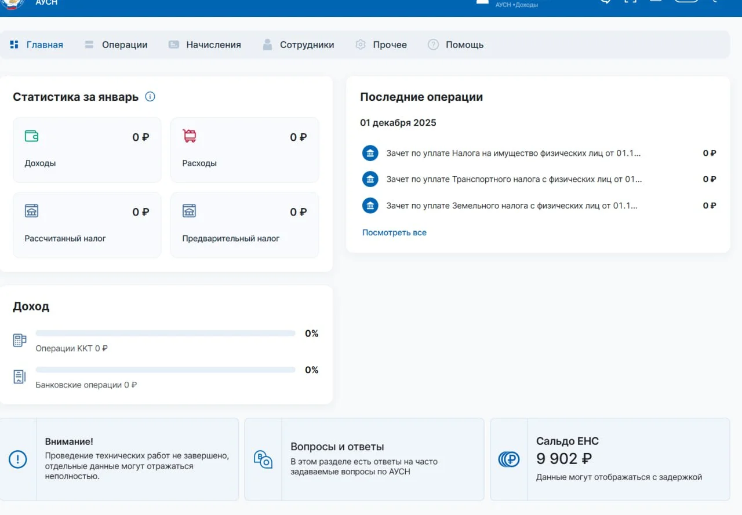Click the Предварительный налог card icon
The image size is (742, 515).
tap(190, 211)
